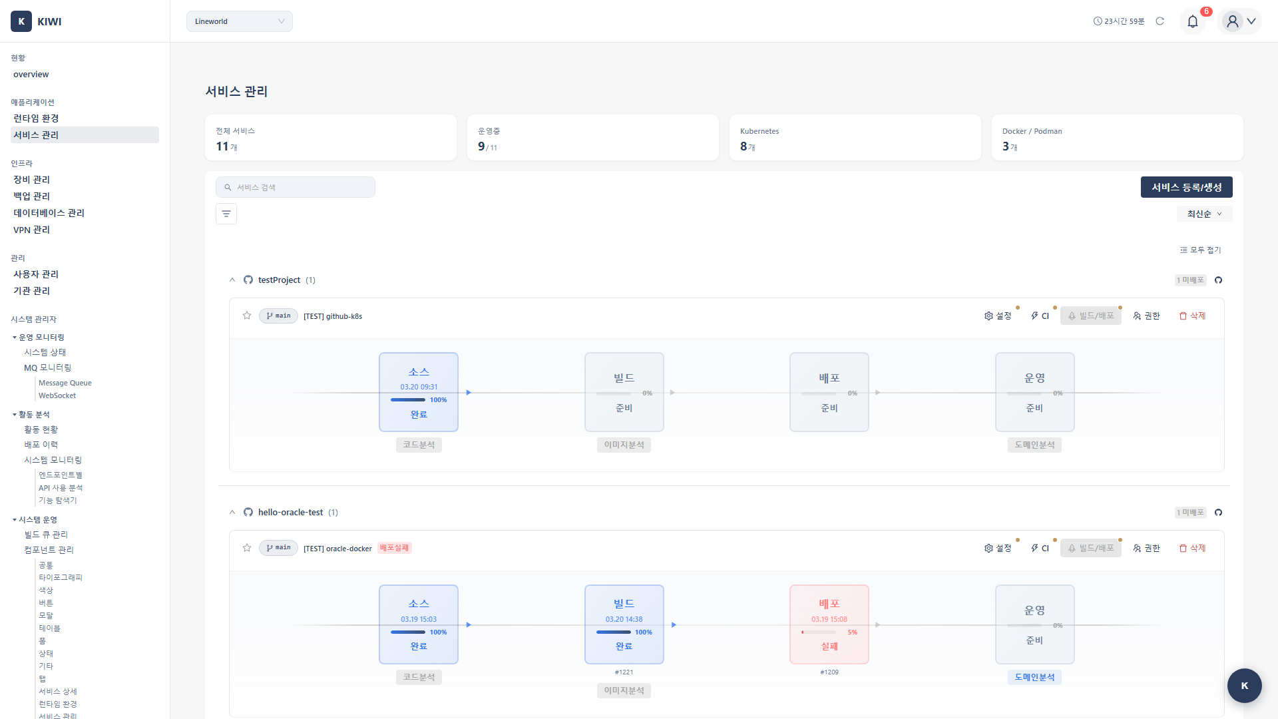Viewport: 1278px width, 719px height.
Task: Favorite the oracle-docker service star
Action: 247,548
